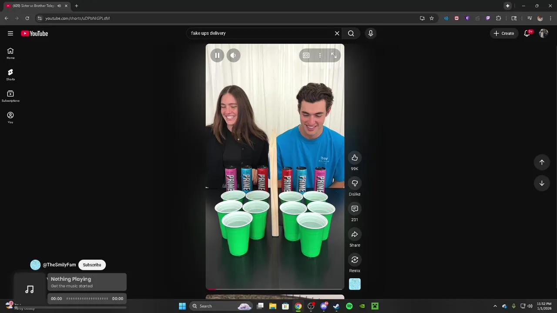This screenshot has width=557, height=313.
Task: Bookmark this page with star
Action: click(432, 18)
